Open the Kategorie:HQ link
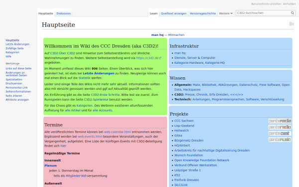 [x=215, y=63]
